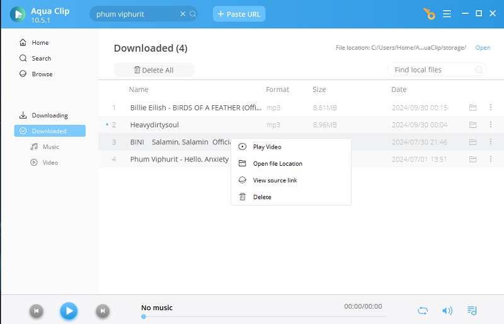Click the Aqua Clip version number 10.5.1

tap(40, 20)
